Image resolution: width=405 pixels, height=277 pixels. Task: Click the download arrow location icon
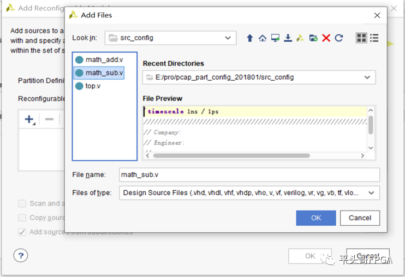(x=288, y=38)
